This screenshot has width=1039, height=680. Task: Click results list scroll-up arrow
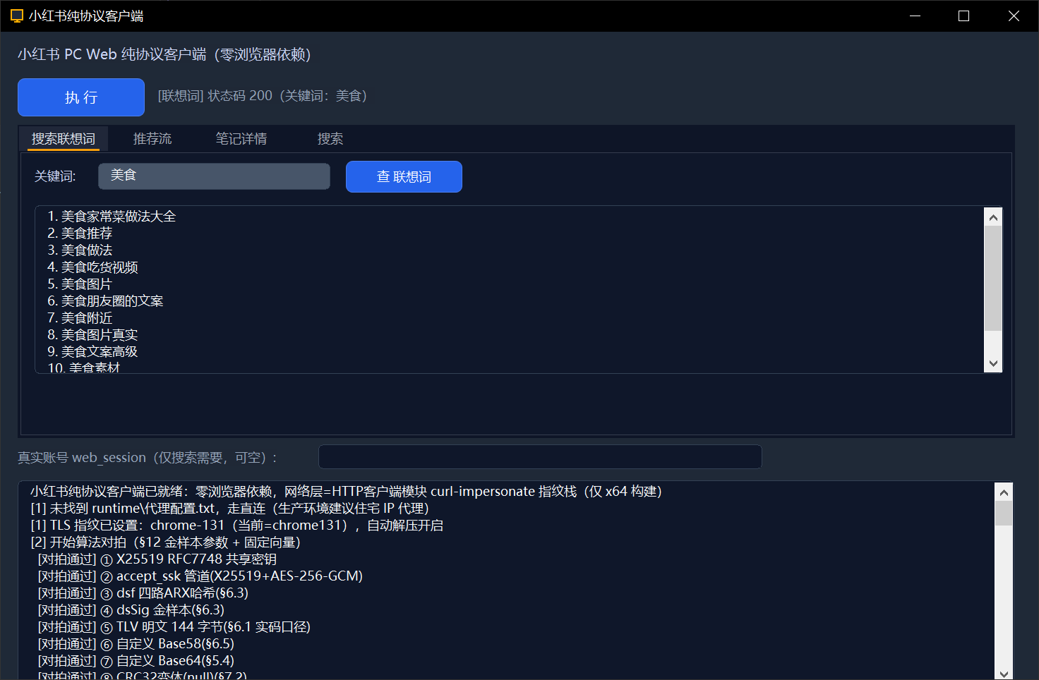(x=993, y=217)
